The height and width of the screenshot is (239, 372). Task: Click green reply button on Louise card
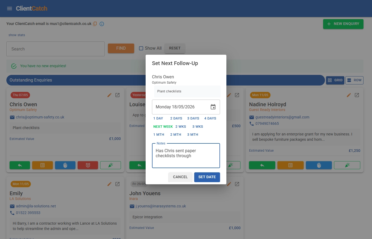coord(138,165)
